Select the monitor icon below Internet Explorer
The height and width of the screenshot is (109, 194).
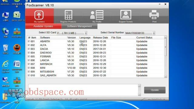(5, 82)
